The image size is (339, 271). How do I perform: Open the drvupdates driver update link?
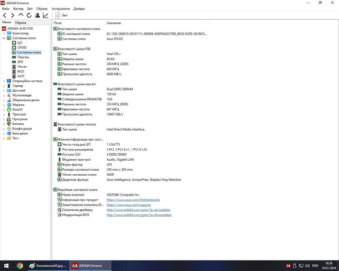[139, 210]
